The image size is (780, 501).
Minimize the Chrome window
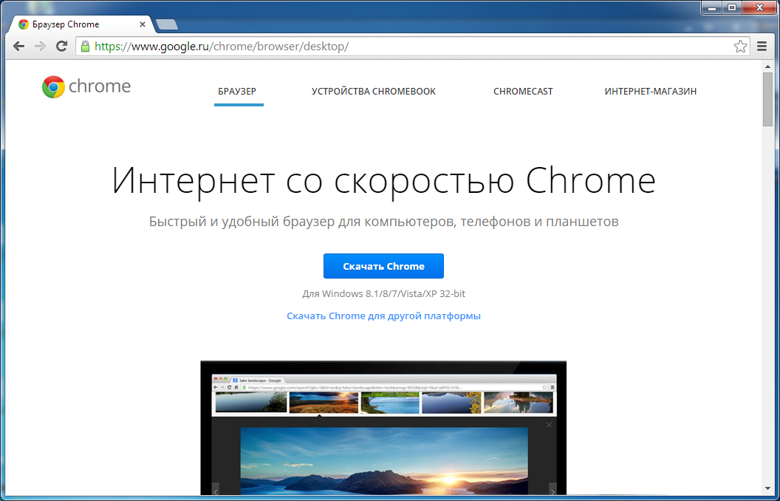pos(712,7)
